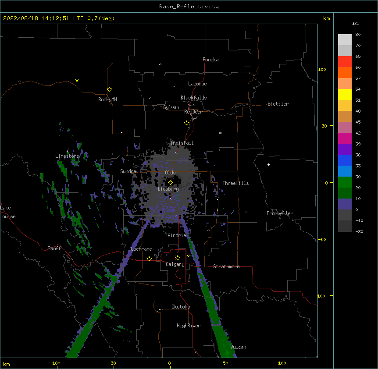Click the Base_Reflectivity title text
This screenshot has width=378, height=369.
pyautogui.click(x=189, y=7)
